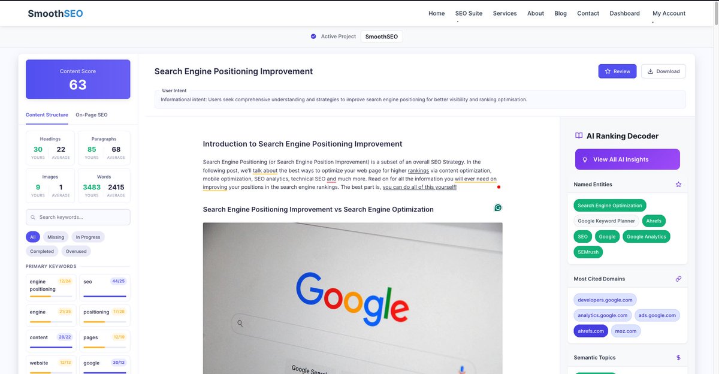This screenshot has width=719, height=374.
Task: Toggle the Google Keyword Planner entity chip
Action: pos(606,221)
